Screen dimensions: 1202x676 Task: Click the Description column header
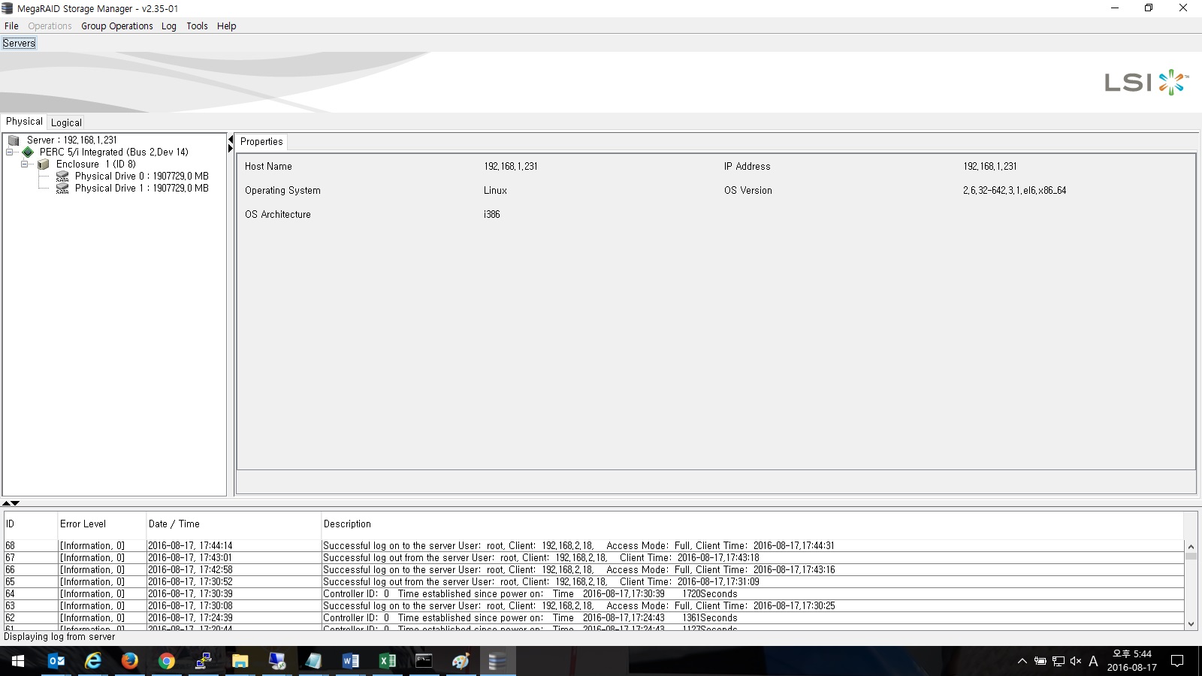click(x=752, y=524)
